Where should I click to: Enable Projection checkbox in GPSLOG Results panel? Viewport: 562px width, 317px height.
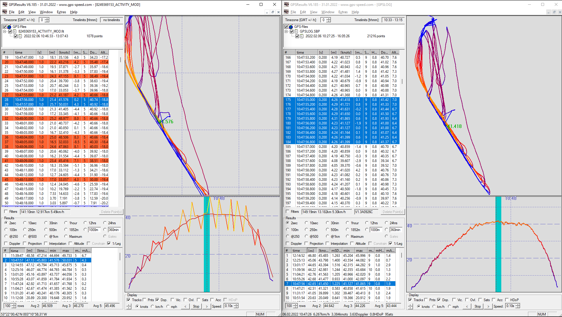307,244
